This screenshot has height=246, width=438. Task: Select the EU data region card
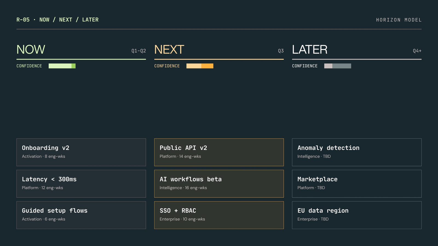(x=357, y=215)
